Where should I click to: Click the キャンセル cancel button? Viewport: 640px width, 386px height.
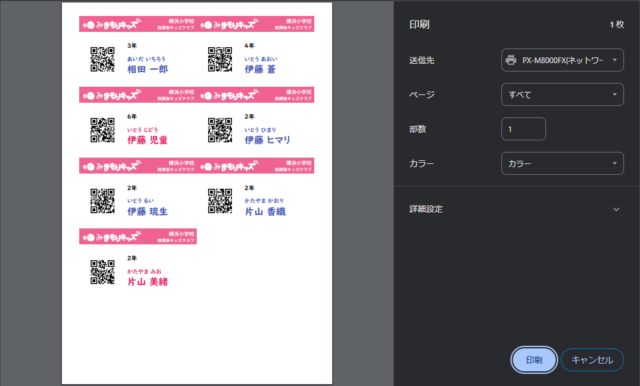coord(591,360)
